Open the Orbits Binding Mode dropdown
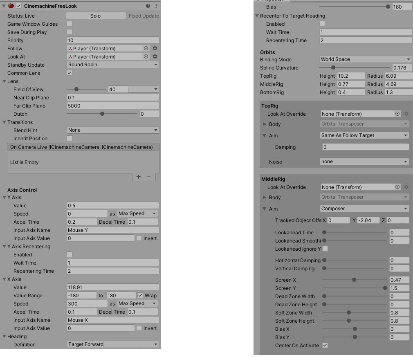 point(365,59)
